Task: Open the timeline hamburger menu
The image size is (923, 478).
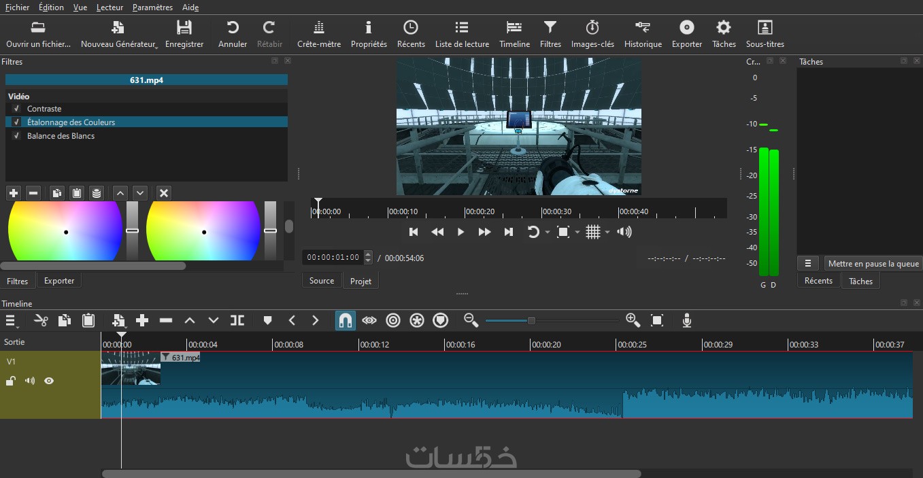Action: pyautogui.click(x=11, y=320)
